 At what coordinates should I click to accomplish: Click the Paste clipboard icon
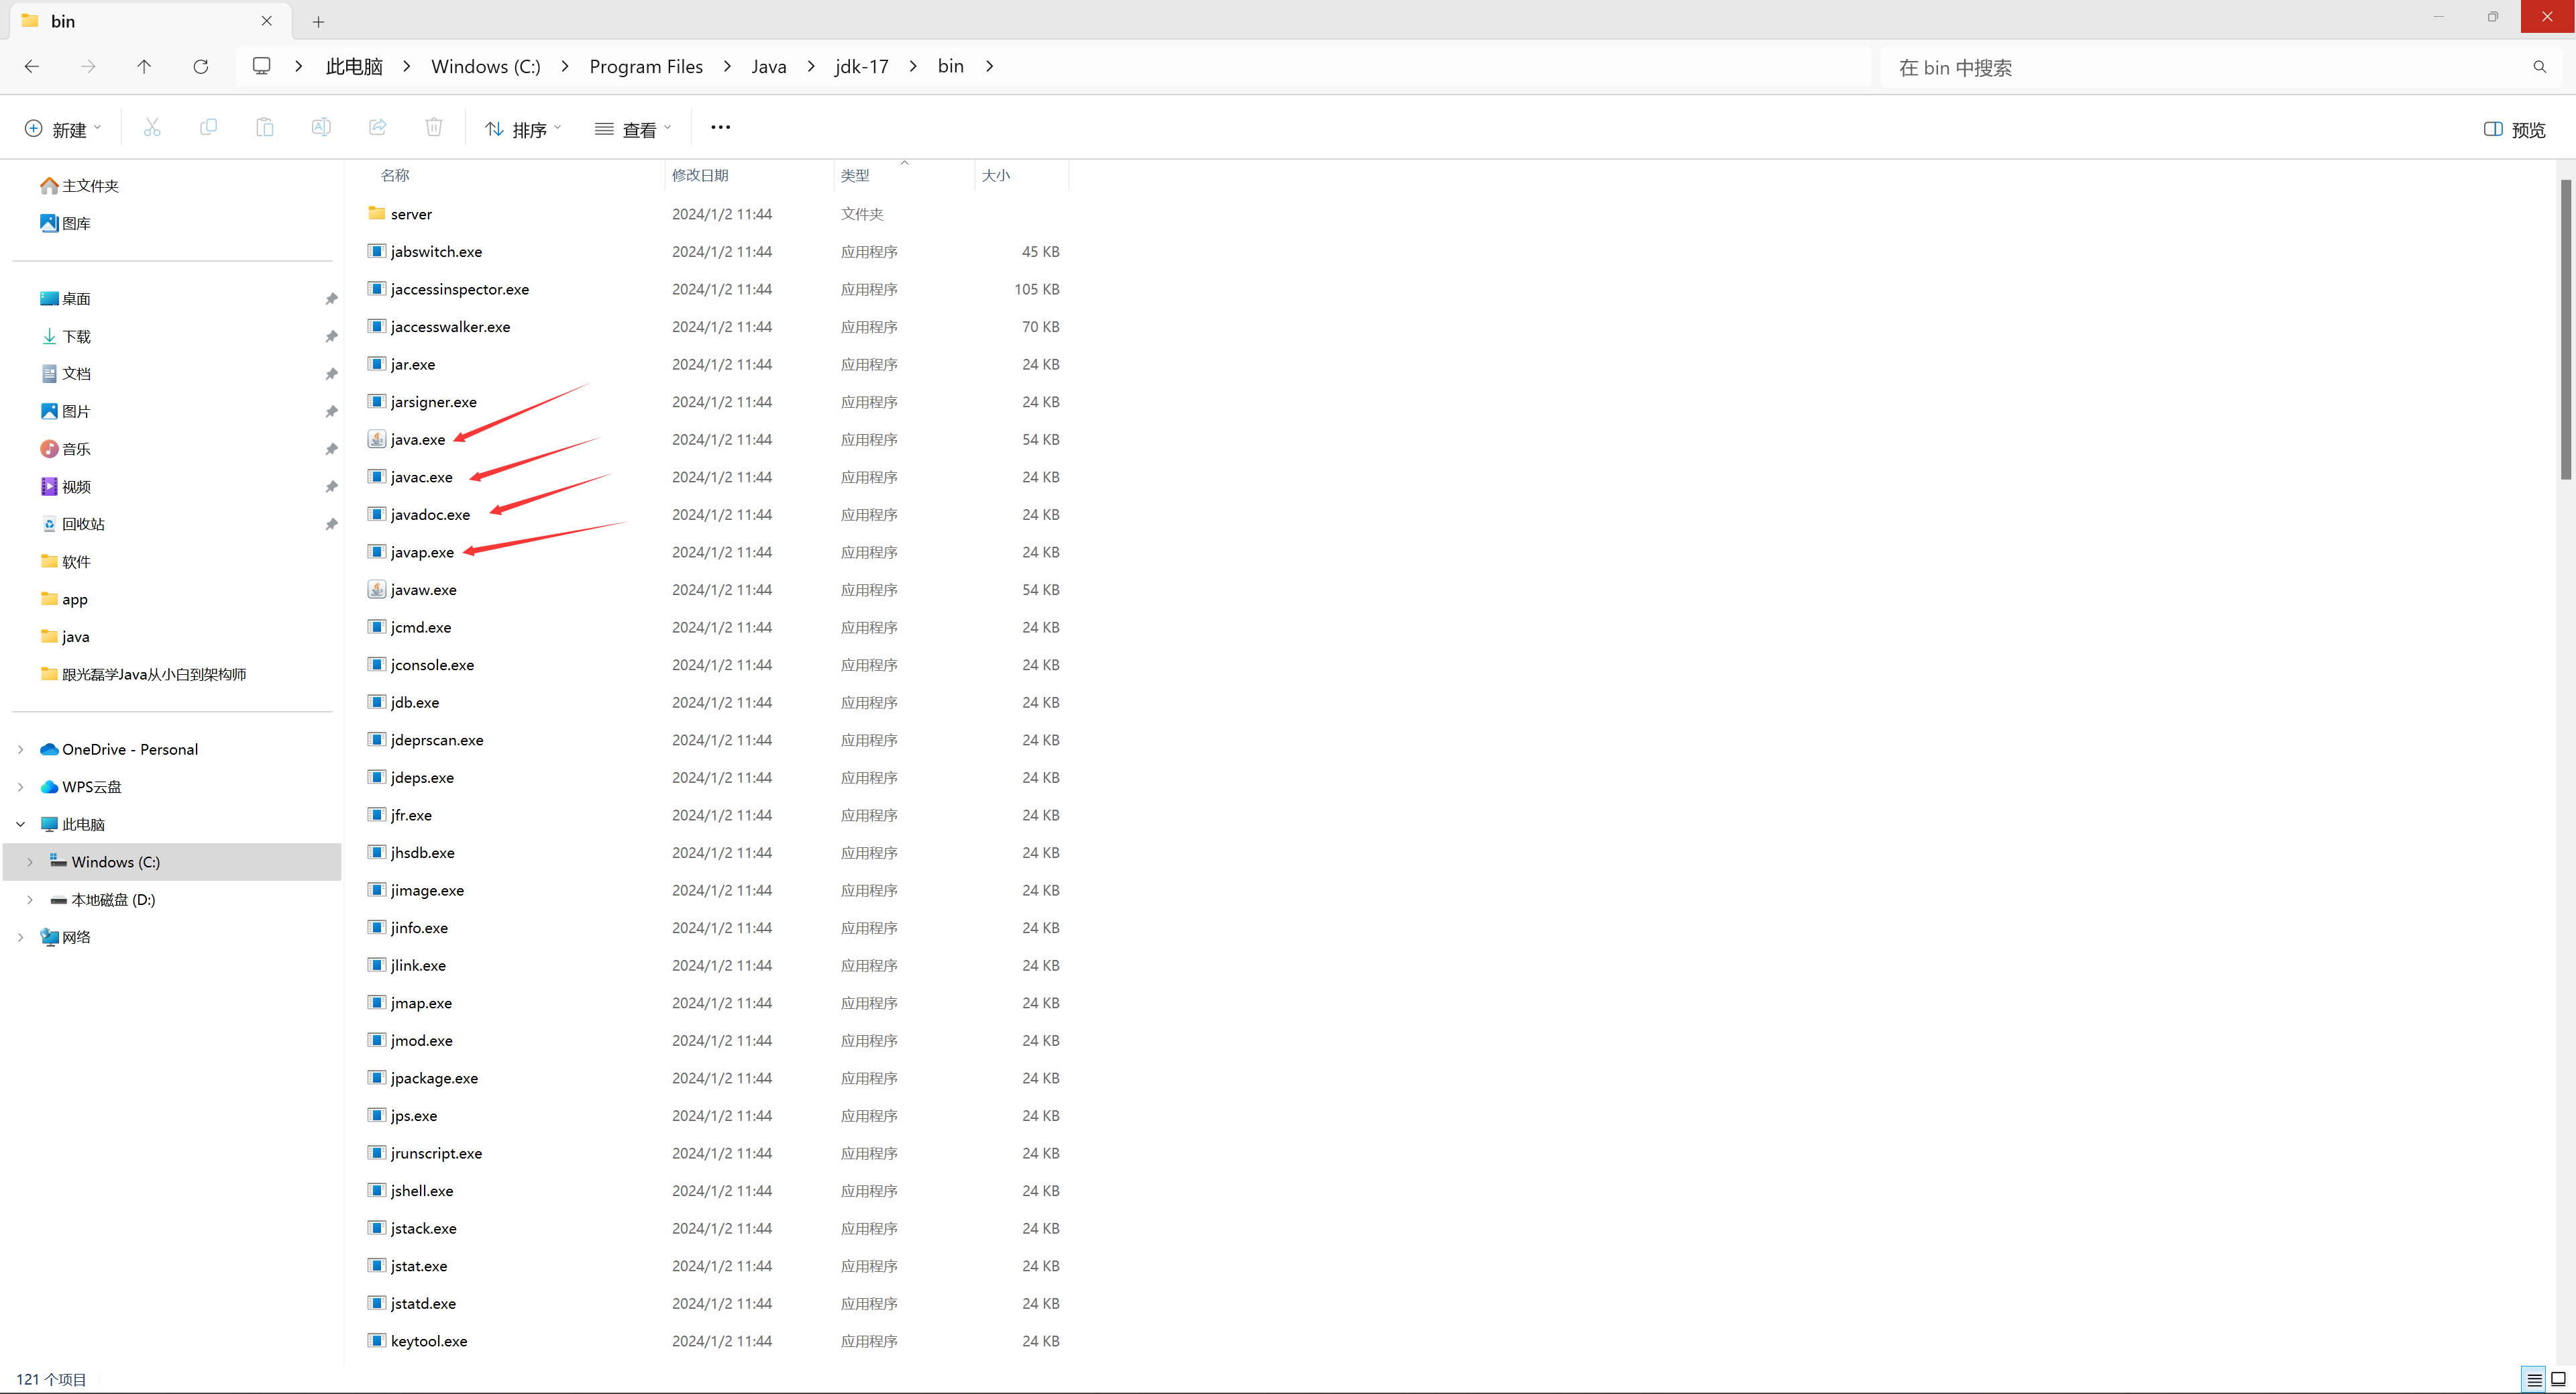(264, 127)
